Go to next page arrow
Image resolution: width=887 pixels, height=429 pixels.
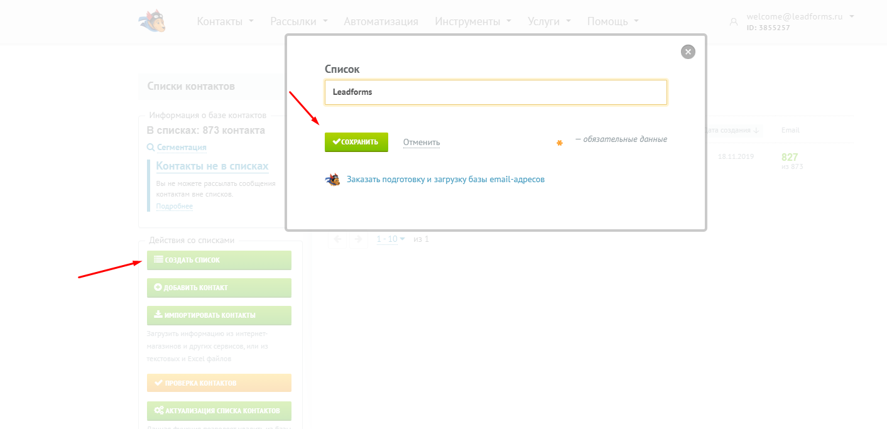point(358,239)
